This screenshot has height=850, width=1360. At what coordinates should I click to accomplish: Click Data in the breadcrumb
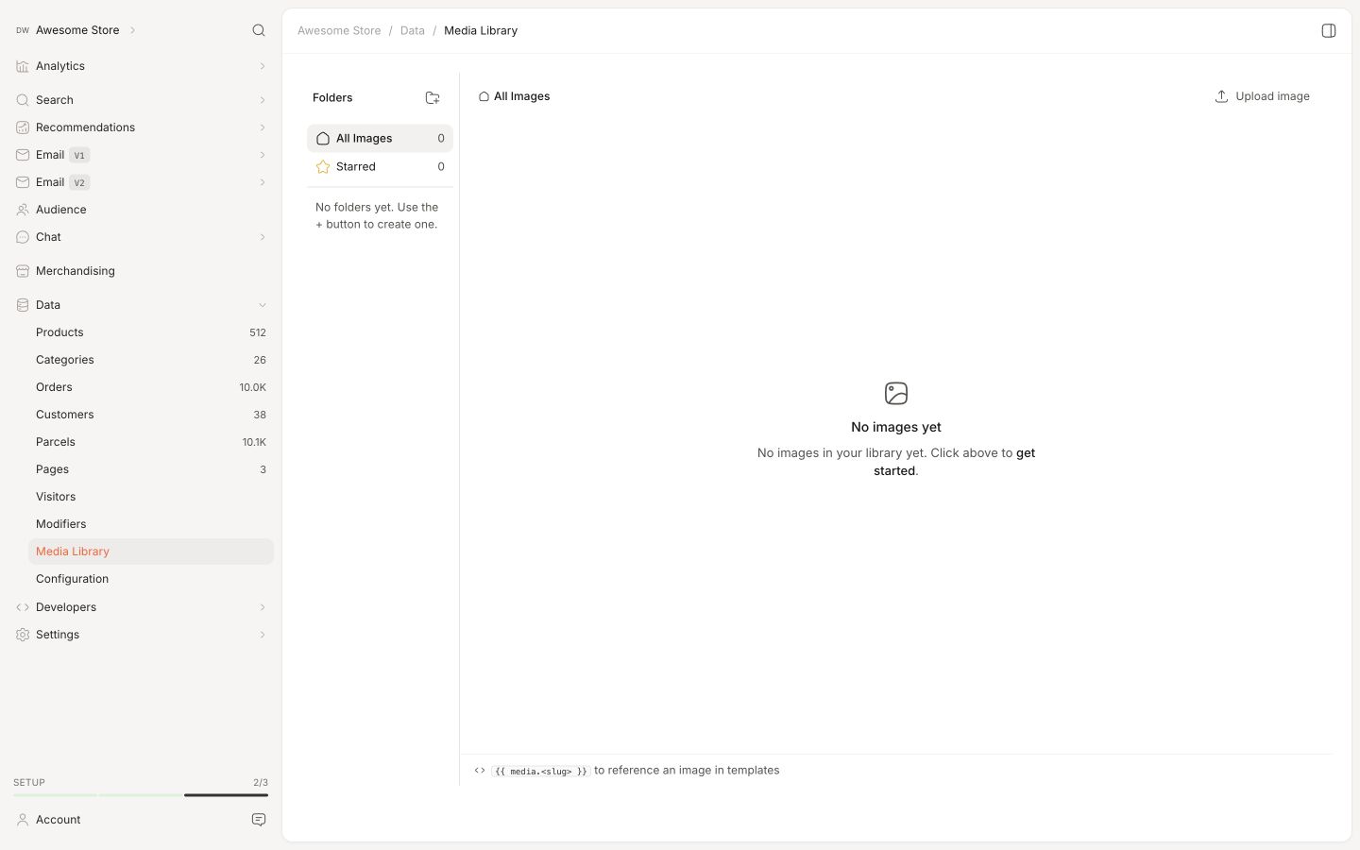pos(413,30)
